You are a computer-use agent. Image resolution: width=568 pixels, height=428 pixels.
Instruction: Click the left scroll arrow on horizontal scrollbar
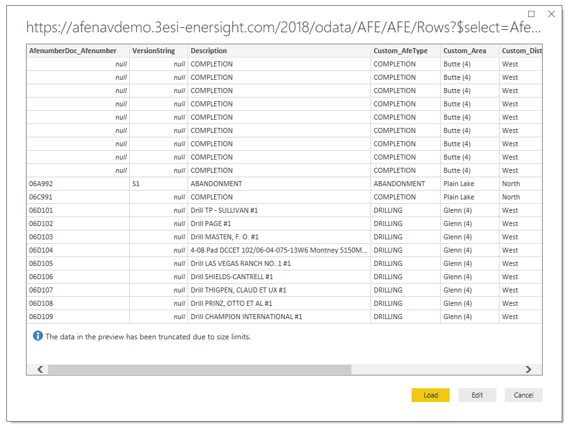click(x=40, y=369)
